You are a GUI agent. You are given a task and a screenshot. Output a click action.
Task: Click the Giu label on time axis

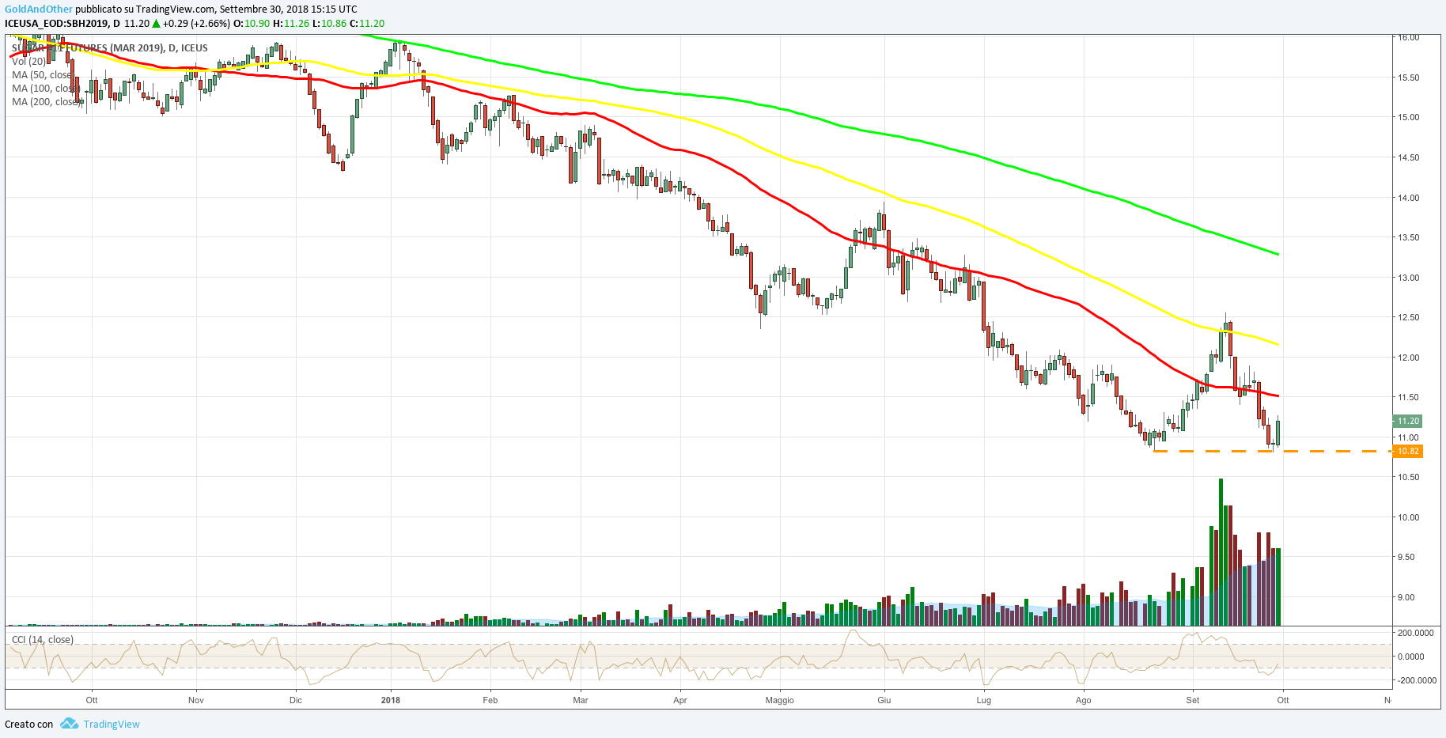pos(884,700)
